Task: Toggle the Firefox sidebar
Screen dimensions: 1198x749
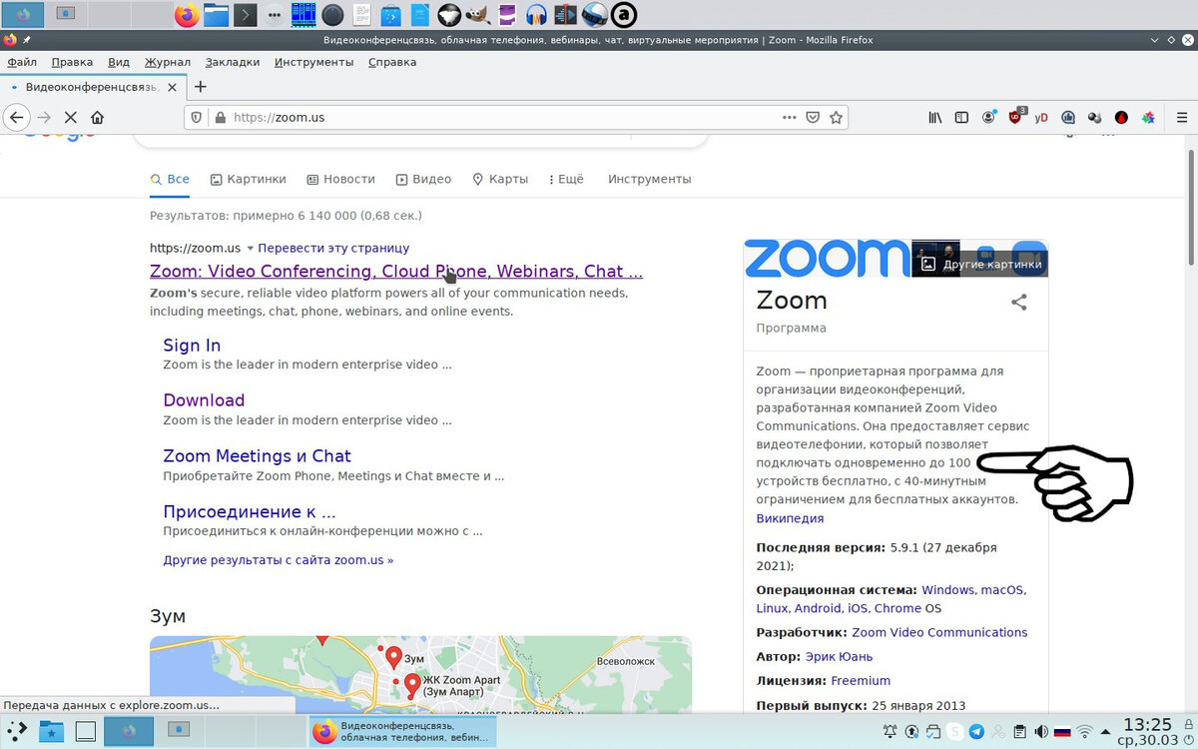Action: (961, 117)
